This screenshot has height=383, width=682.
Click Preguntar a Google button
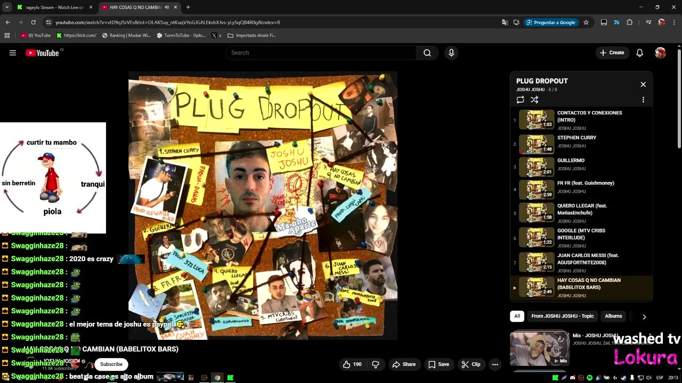click(x=551, y=22)
